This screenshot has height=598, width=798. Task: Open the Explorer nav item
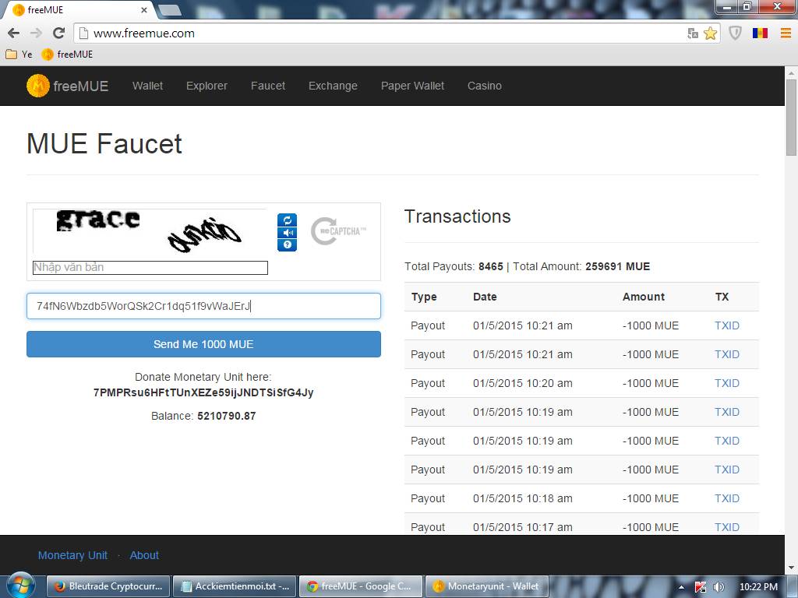[x=207, y=86]
